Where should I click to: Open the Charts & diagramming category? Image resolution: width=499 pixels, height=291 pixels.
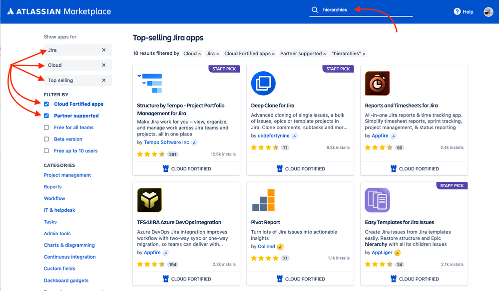point(69,245)
